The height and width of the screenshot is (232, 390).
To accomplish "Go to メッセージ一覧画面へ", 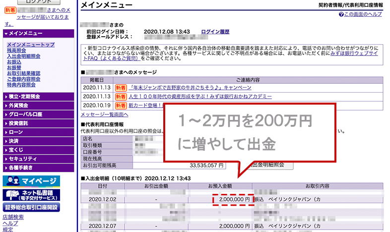I will pyautogui.click(x=105, y=115).
